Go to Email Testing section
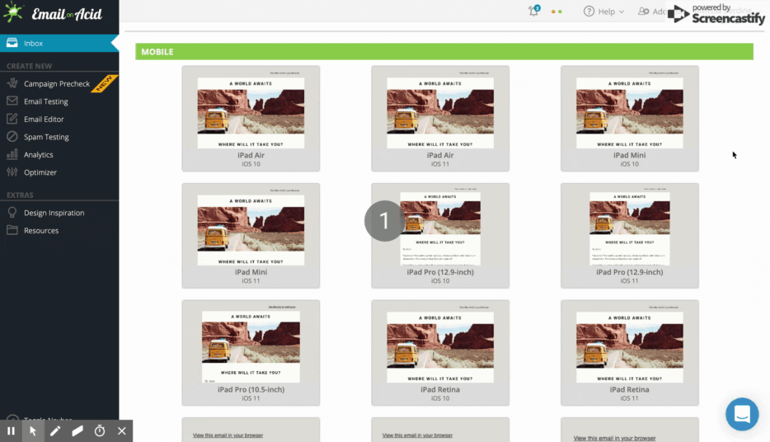770x442 pixels. pyautogui.click(x=45, y=101)
